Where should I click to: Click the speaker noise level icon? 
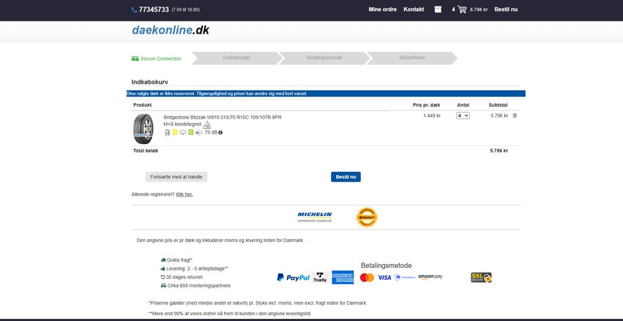(199, 133)
